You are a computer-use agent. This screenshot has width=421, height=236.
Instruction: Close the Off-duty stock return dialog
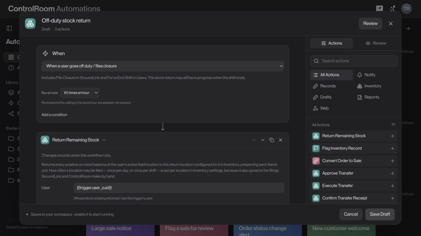click(x=391, y=24)
